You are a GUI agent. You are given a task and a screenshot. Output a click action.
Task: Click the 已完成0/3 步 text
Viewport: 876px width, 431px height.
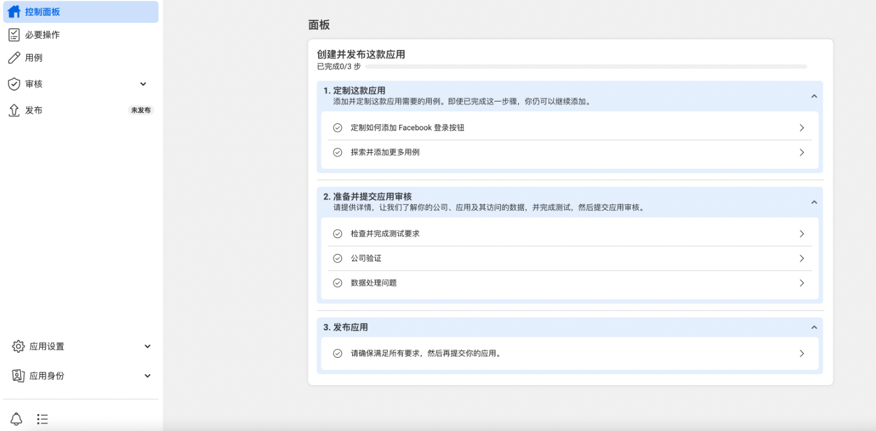[x=339, y=66]
